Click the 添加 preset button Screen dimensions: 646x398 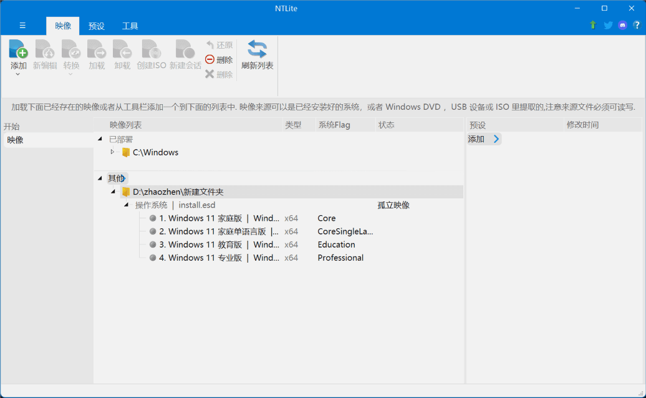pos(484,139)
